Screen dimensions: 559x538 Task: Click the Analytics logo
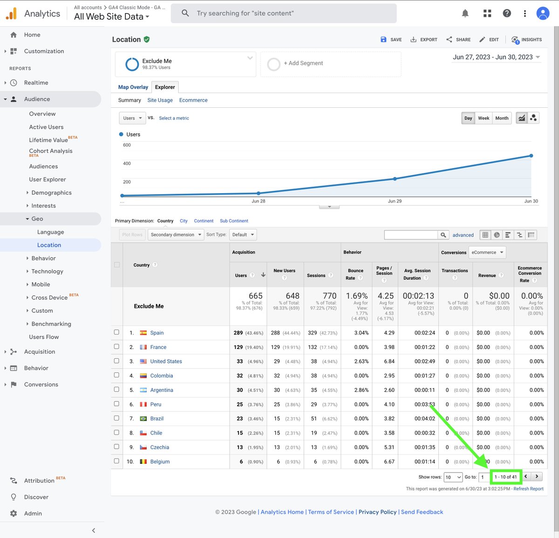11,14
